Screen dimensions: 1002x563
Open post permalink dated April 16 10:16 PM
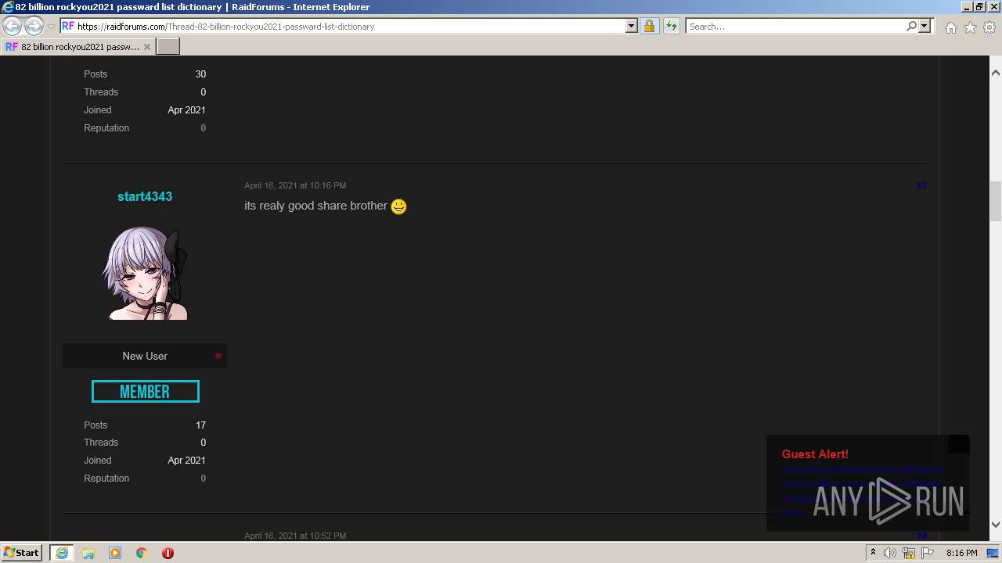coord(295,185)
